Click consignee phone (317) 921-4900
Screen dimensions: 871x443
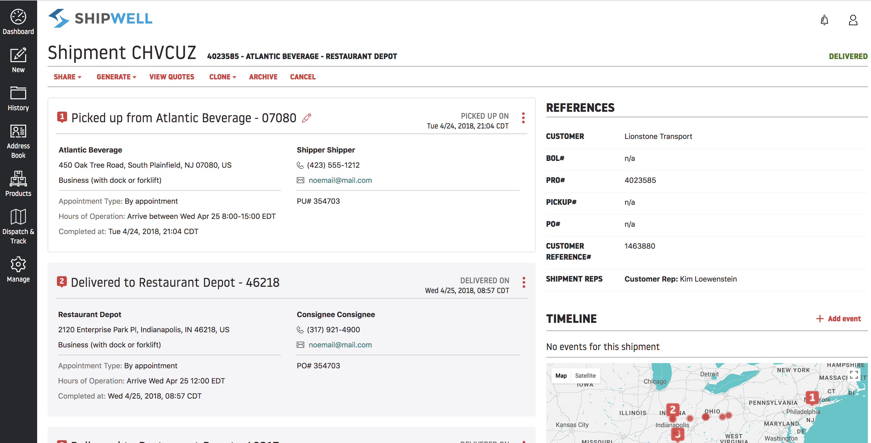click(x=333, y=330)
